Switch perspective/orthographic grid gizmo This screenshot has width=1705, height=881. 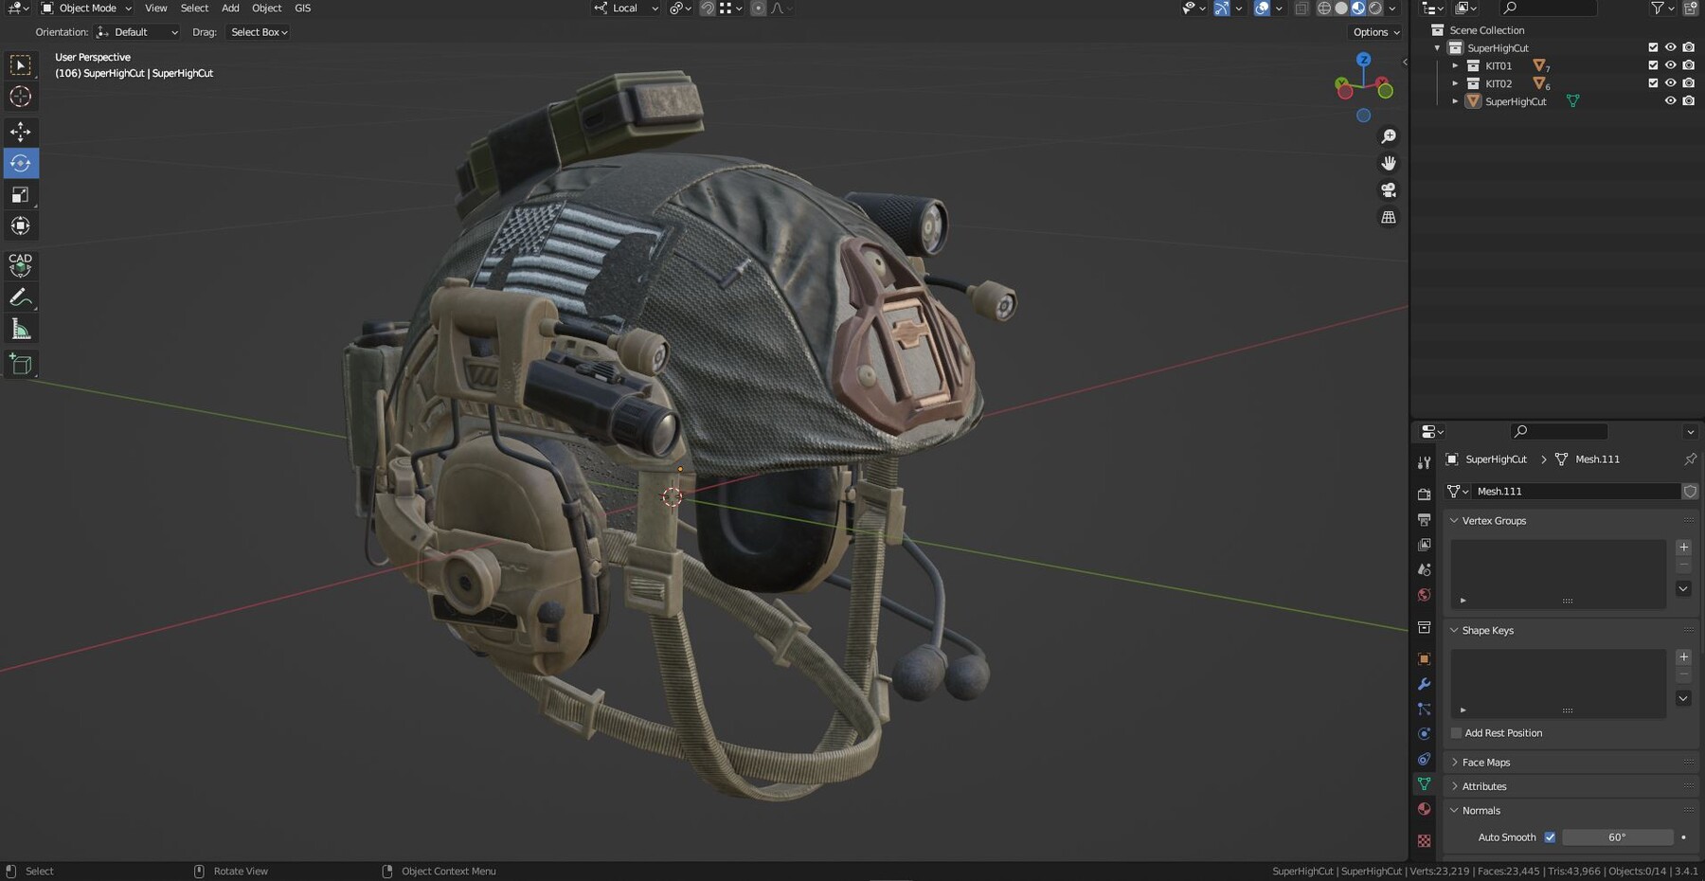[x=1388, y=217]
